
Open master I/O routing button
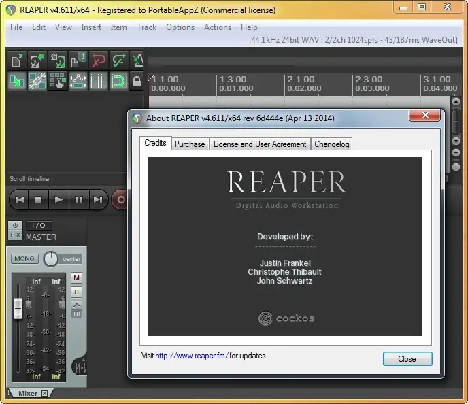(39, 226)
